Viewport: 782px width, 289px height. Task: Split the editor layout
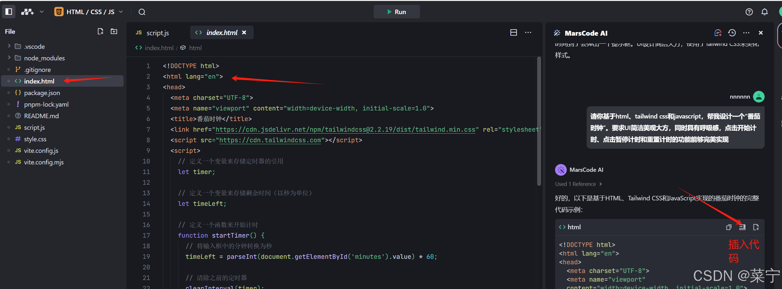(514, 32)
